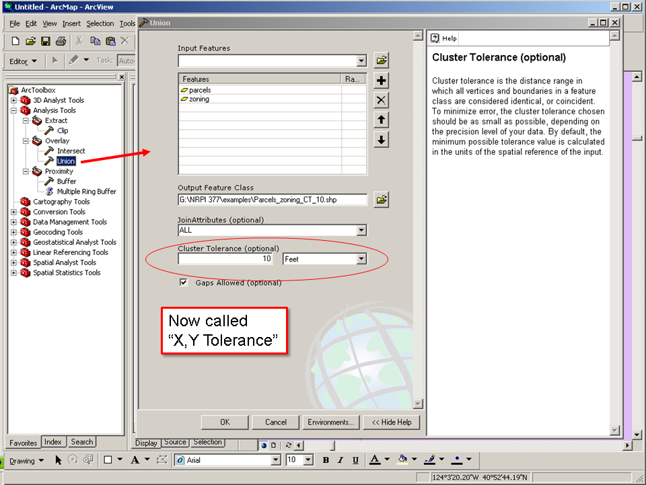Click the Cut scissors icon
The image size is (646, 485).
click(79, 41)
